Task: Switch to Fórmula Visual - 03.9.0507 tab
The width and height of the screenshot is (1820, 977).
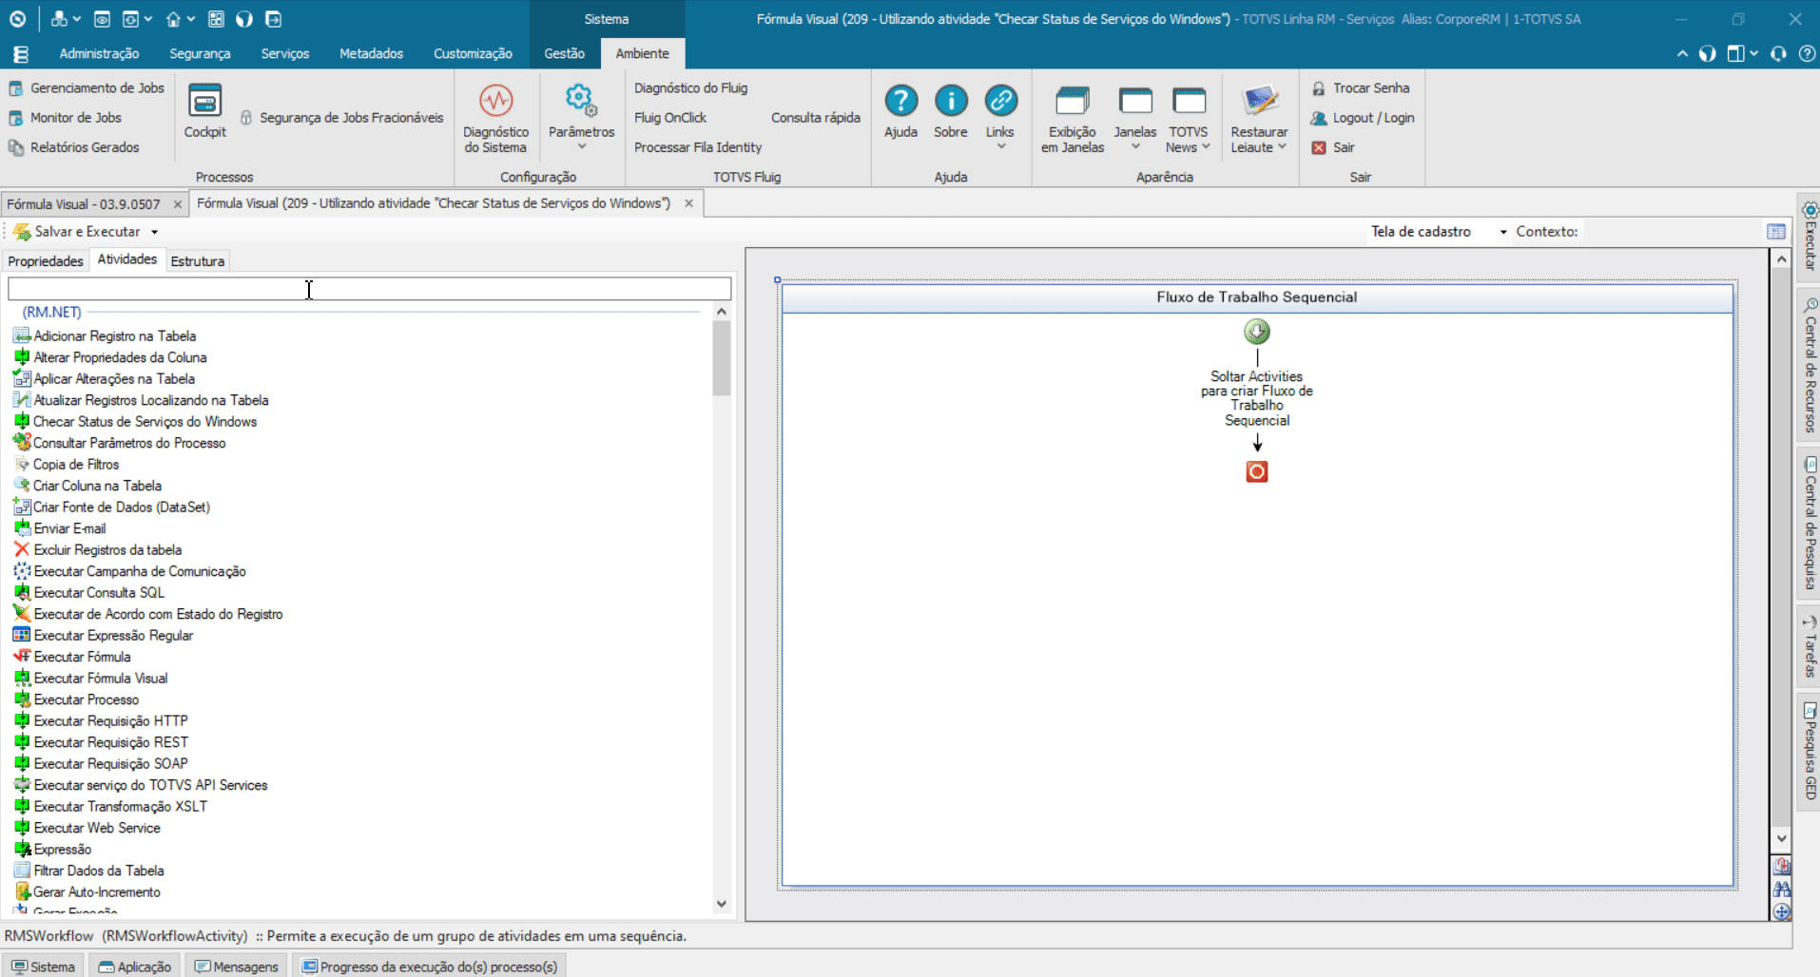Action: [x=84, y=204]
